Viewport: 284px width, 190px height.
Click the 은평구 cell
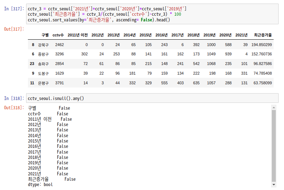coord(43,83)
